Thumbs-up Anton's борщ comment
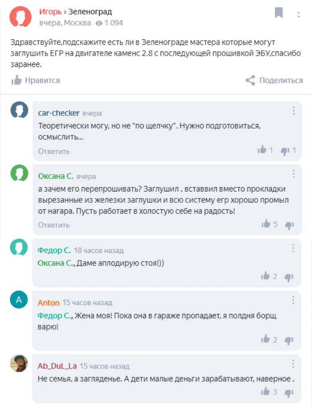The height and width of the screenshot is (409, 312). click(x=266, y=339)
